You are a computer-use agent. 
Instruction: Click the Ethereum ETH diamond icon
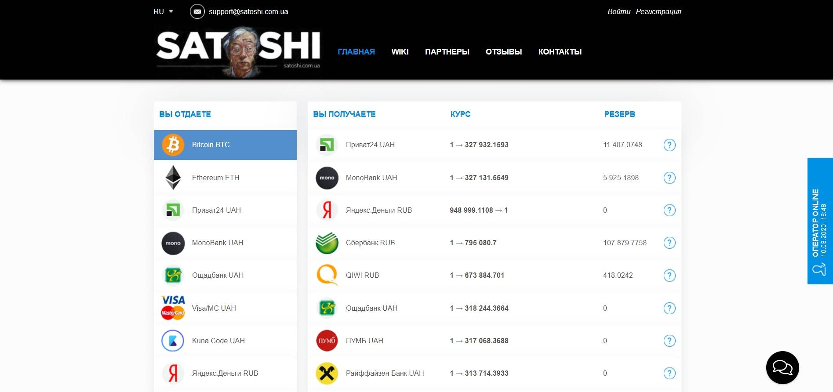pyautogui.click(x=173, y=178)
